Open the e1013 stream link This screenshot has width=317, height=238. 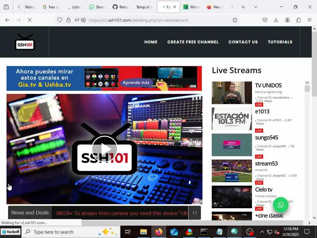(262, 112)
